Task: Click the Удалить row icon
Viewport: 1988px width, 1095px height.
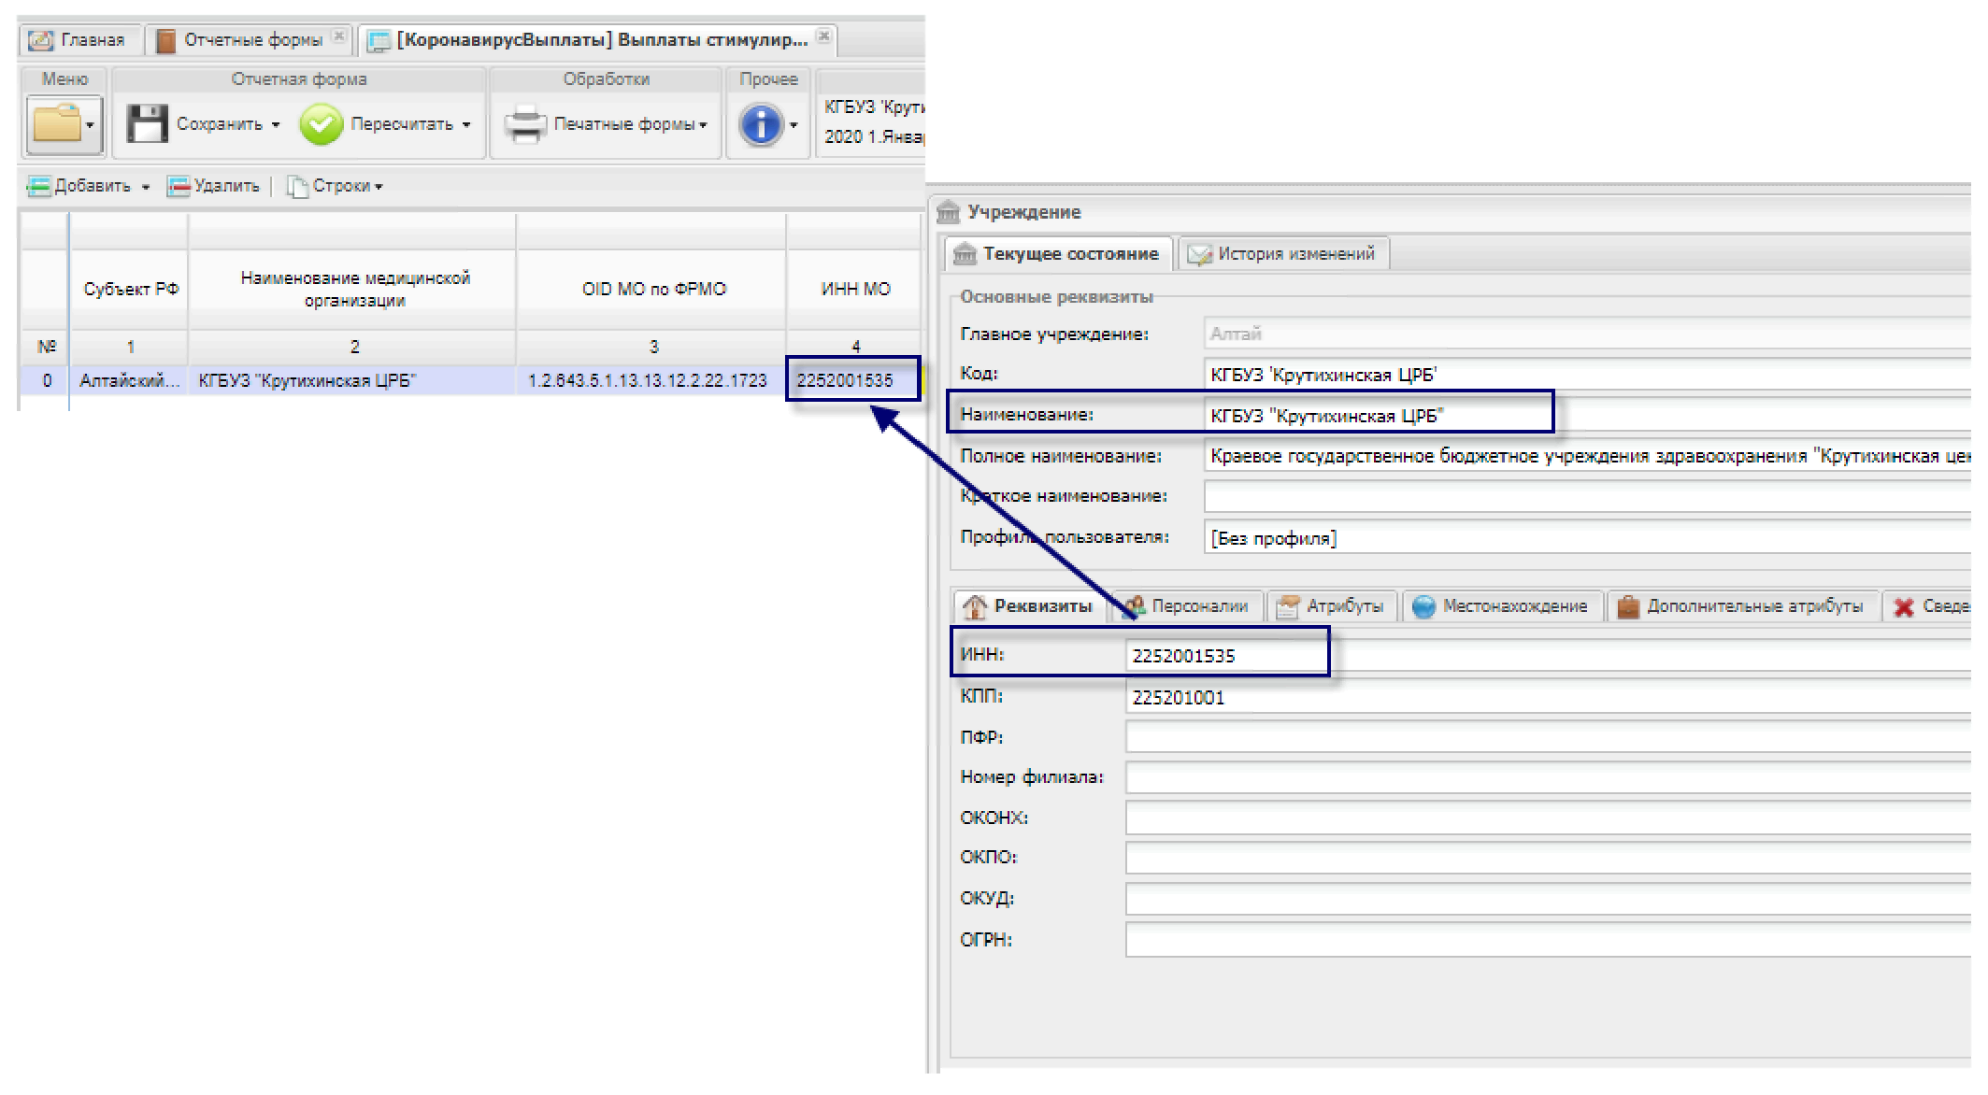Action: click(x=179, y=187)
